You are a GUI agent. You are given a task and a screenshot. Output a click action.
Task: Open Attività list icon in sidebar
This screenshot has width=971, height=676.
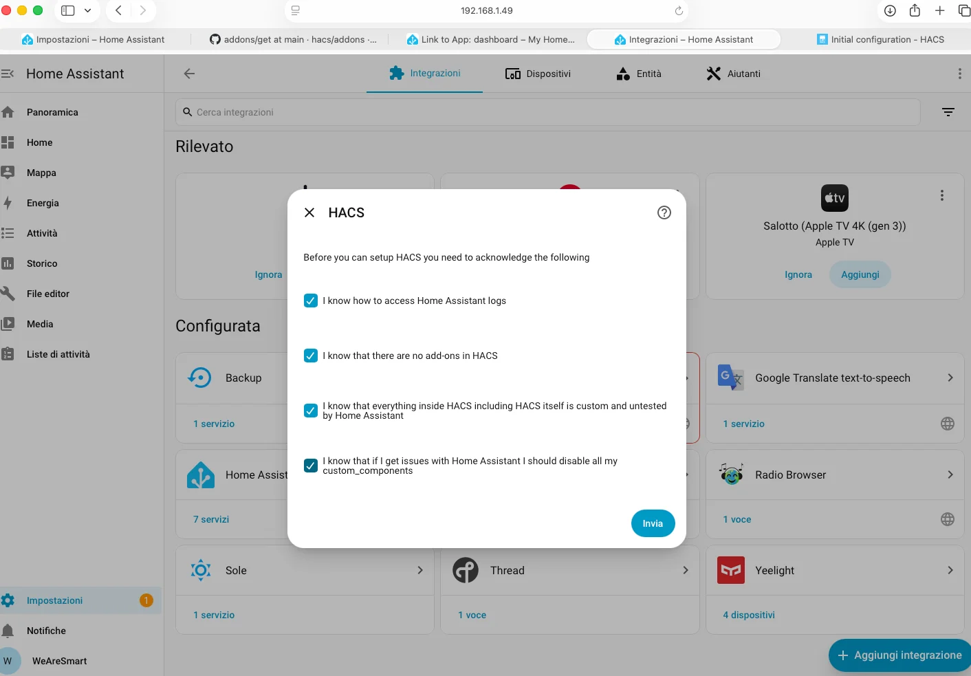[8, 233]
